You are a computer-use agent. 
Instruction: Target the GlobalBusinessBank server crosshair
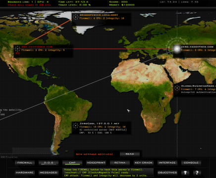tap(177, 88)
